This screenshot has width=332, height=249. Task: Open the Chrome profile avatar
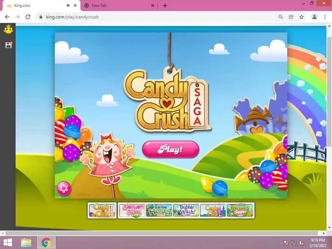(314, 17)
